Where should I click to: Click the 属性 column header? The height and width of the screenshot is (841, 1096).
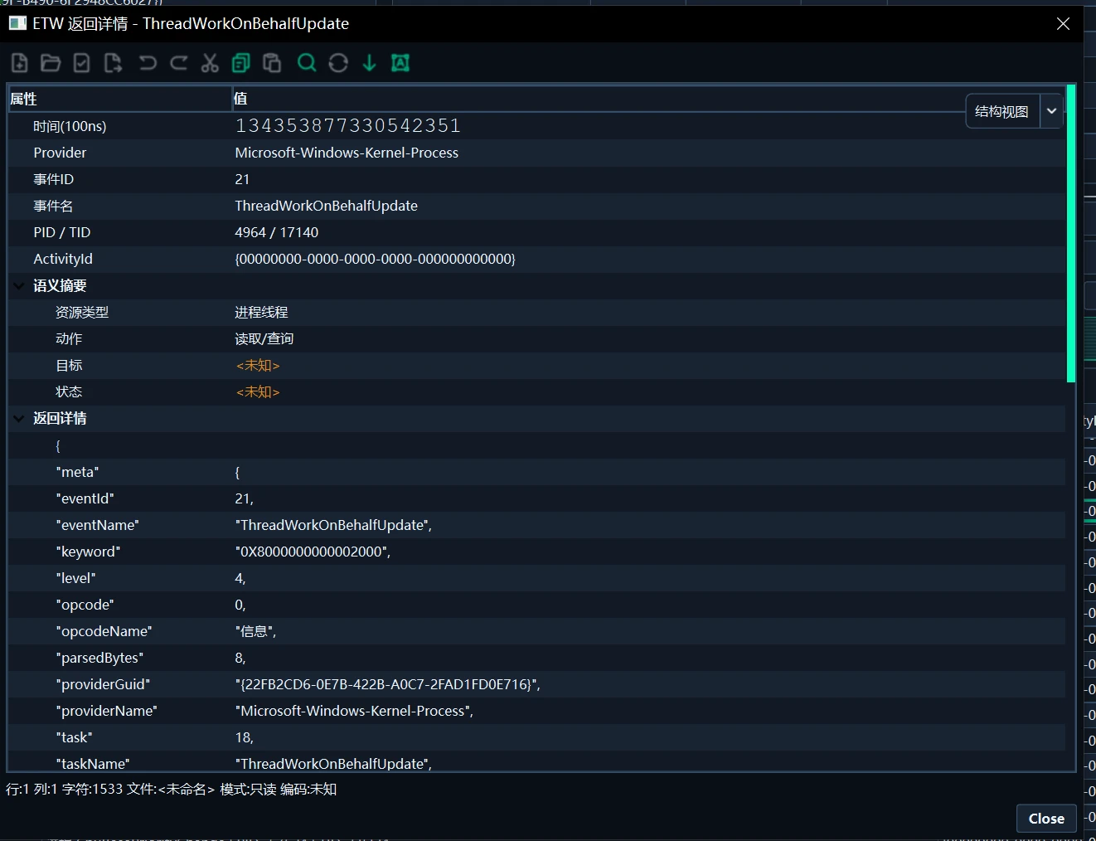(x=119, y=99)
